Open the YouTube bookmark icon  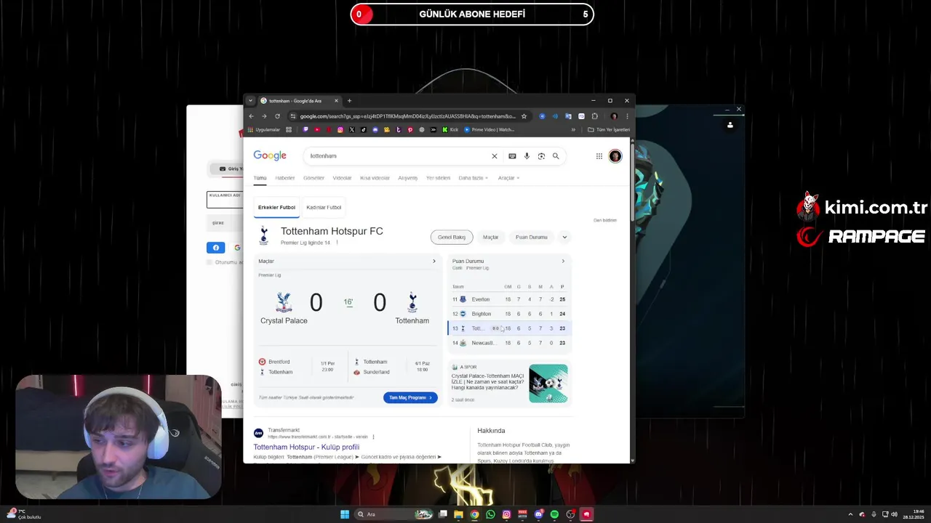click(316, 130)
